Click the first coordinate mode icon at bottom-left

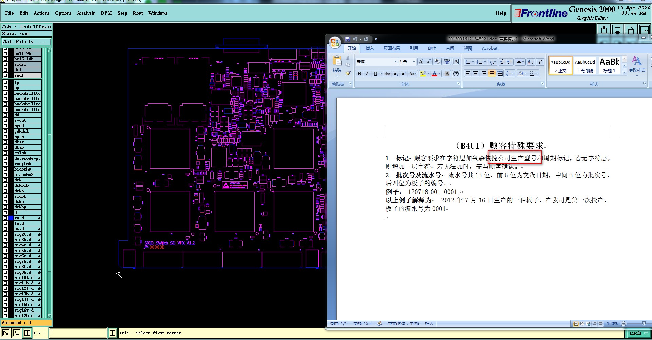[6, 333]
